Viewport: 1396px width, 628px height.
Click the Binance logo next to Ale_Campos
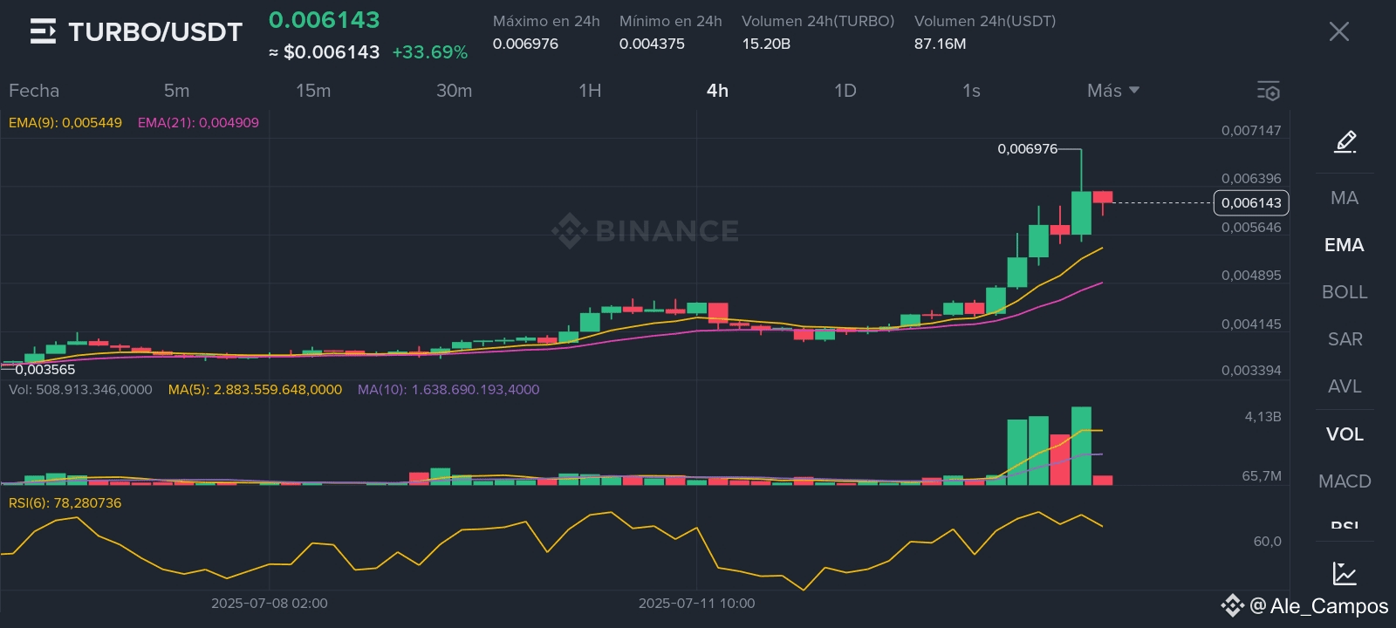1232,605
